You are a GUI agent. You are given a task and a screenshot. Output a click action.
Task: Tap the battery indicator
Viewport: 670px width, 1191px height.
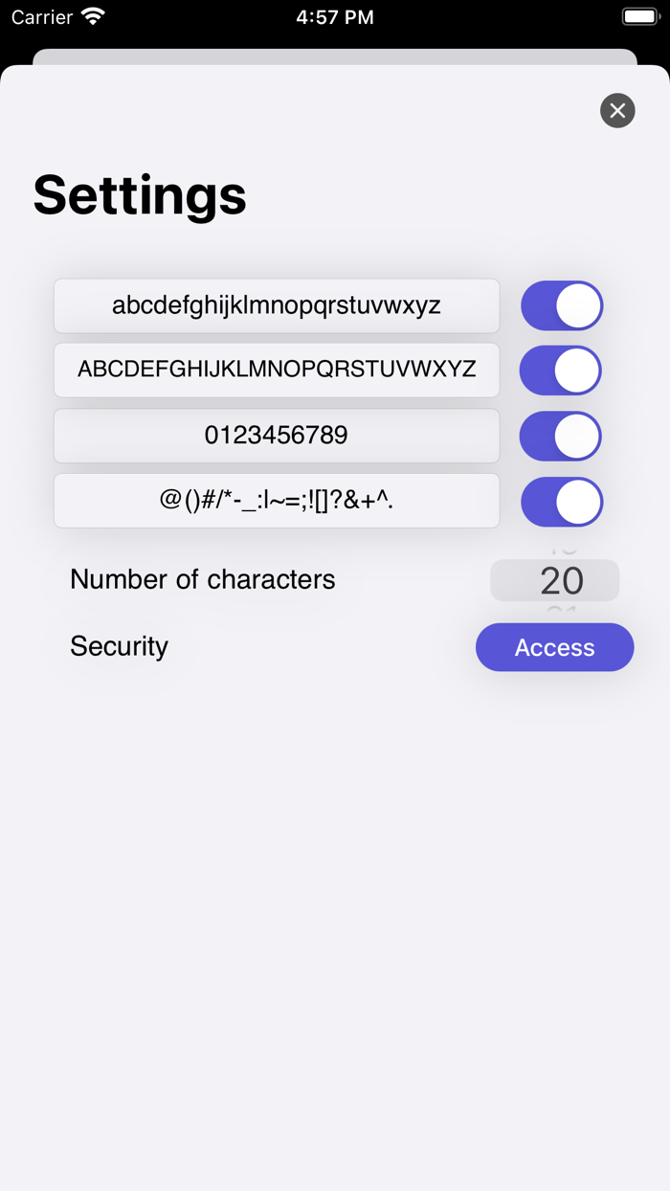pyautogui.click(x=638, y=15)
